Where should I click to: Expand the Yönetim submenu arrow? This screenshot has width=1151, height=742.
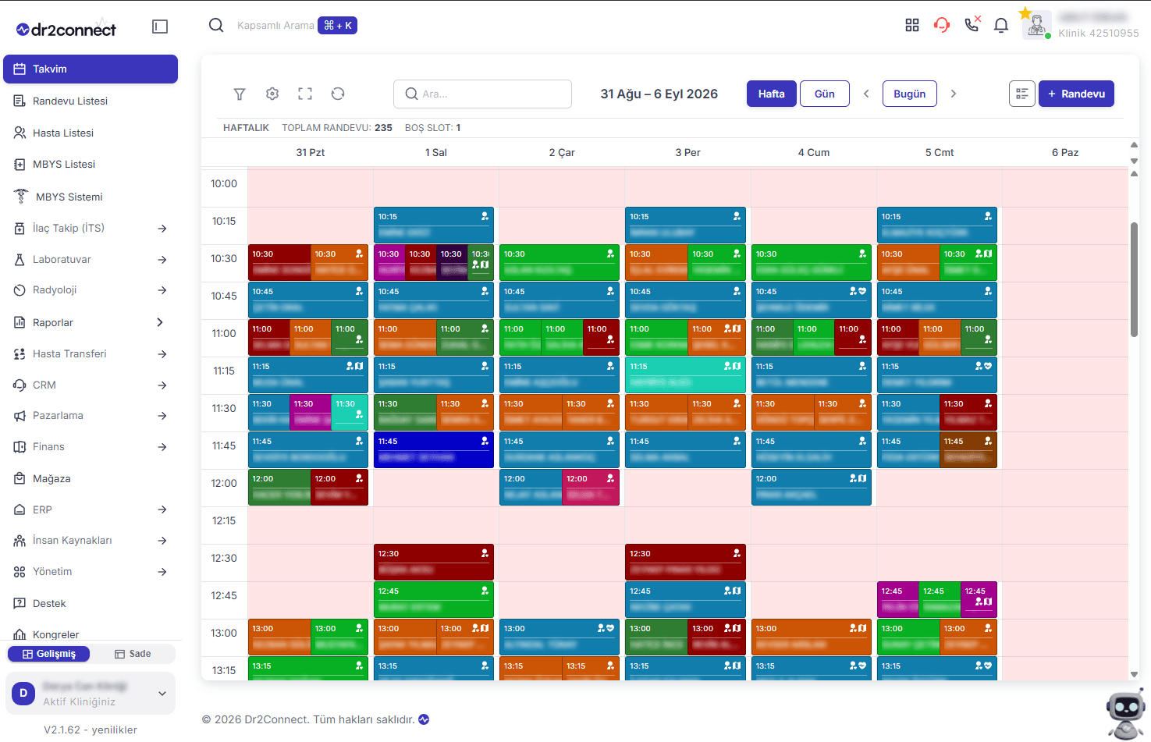coord(162,572)
